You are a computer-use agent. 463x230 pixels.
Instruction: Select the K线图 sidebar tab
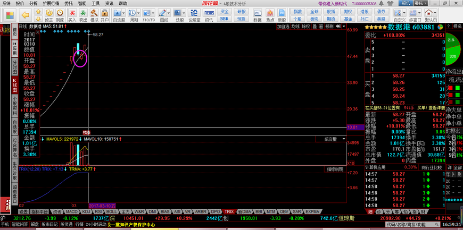14,85
